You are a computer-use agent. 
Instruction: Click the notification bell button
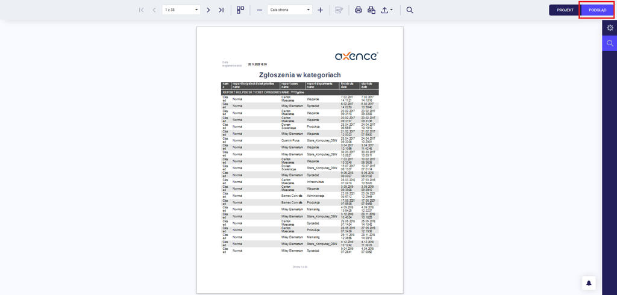pyautogui.click(x=589, y=283)
